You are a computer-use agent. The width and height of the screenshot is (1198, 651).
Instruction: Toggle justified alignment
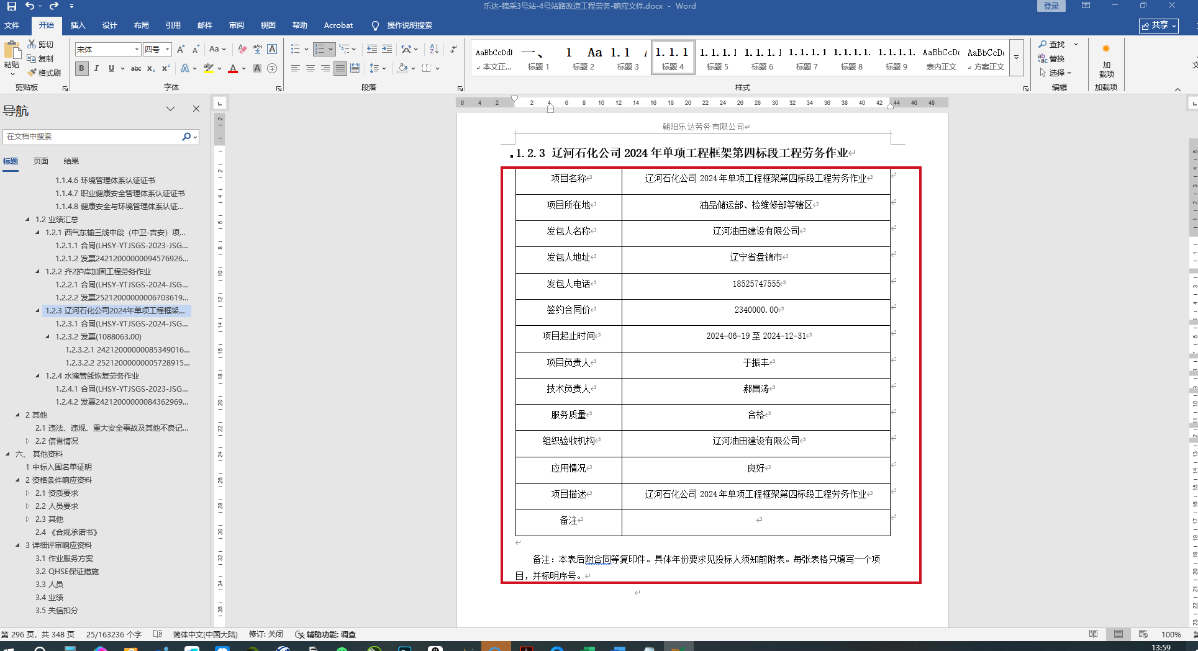click(x=340, y=68)
